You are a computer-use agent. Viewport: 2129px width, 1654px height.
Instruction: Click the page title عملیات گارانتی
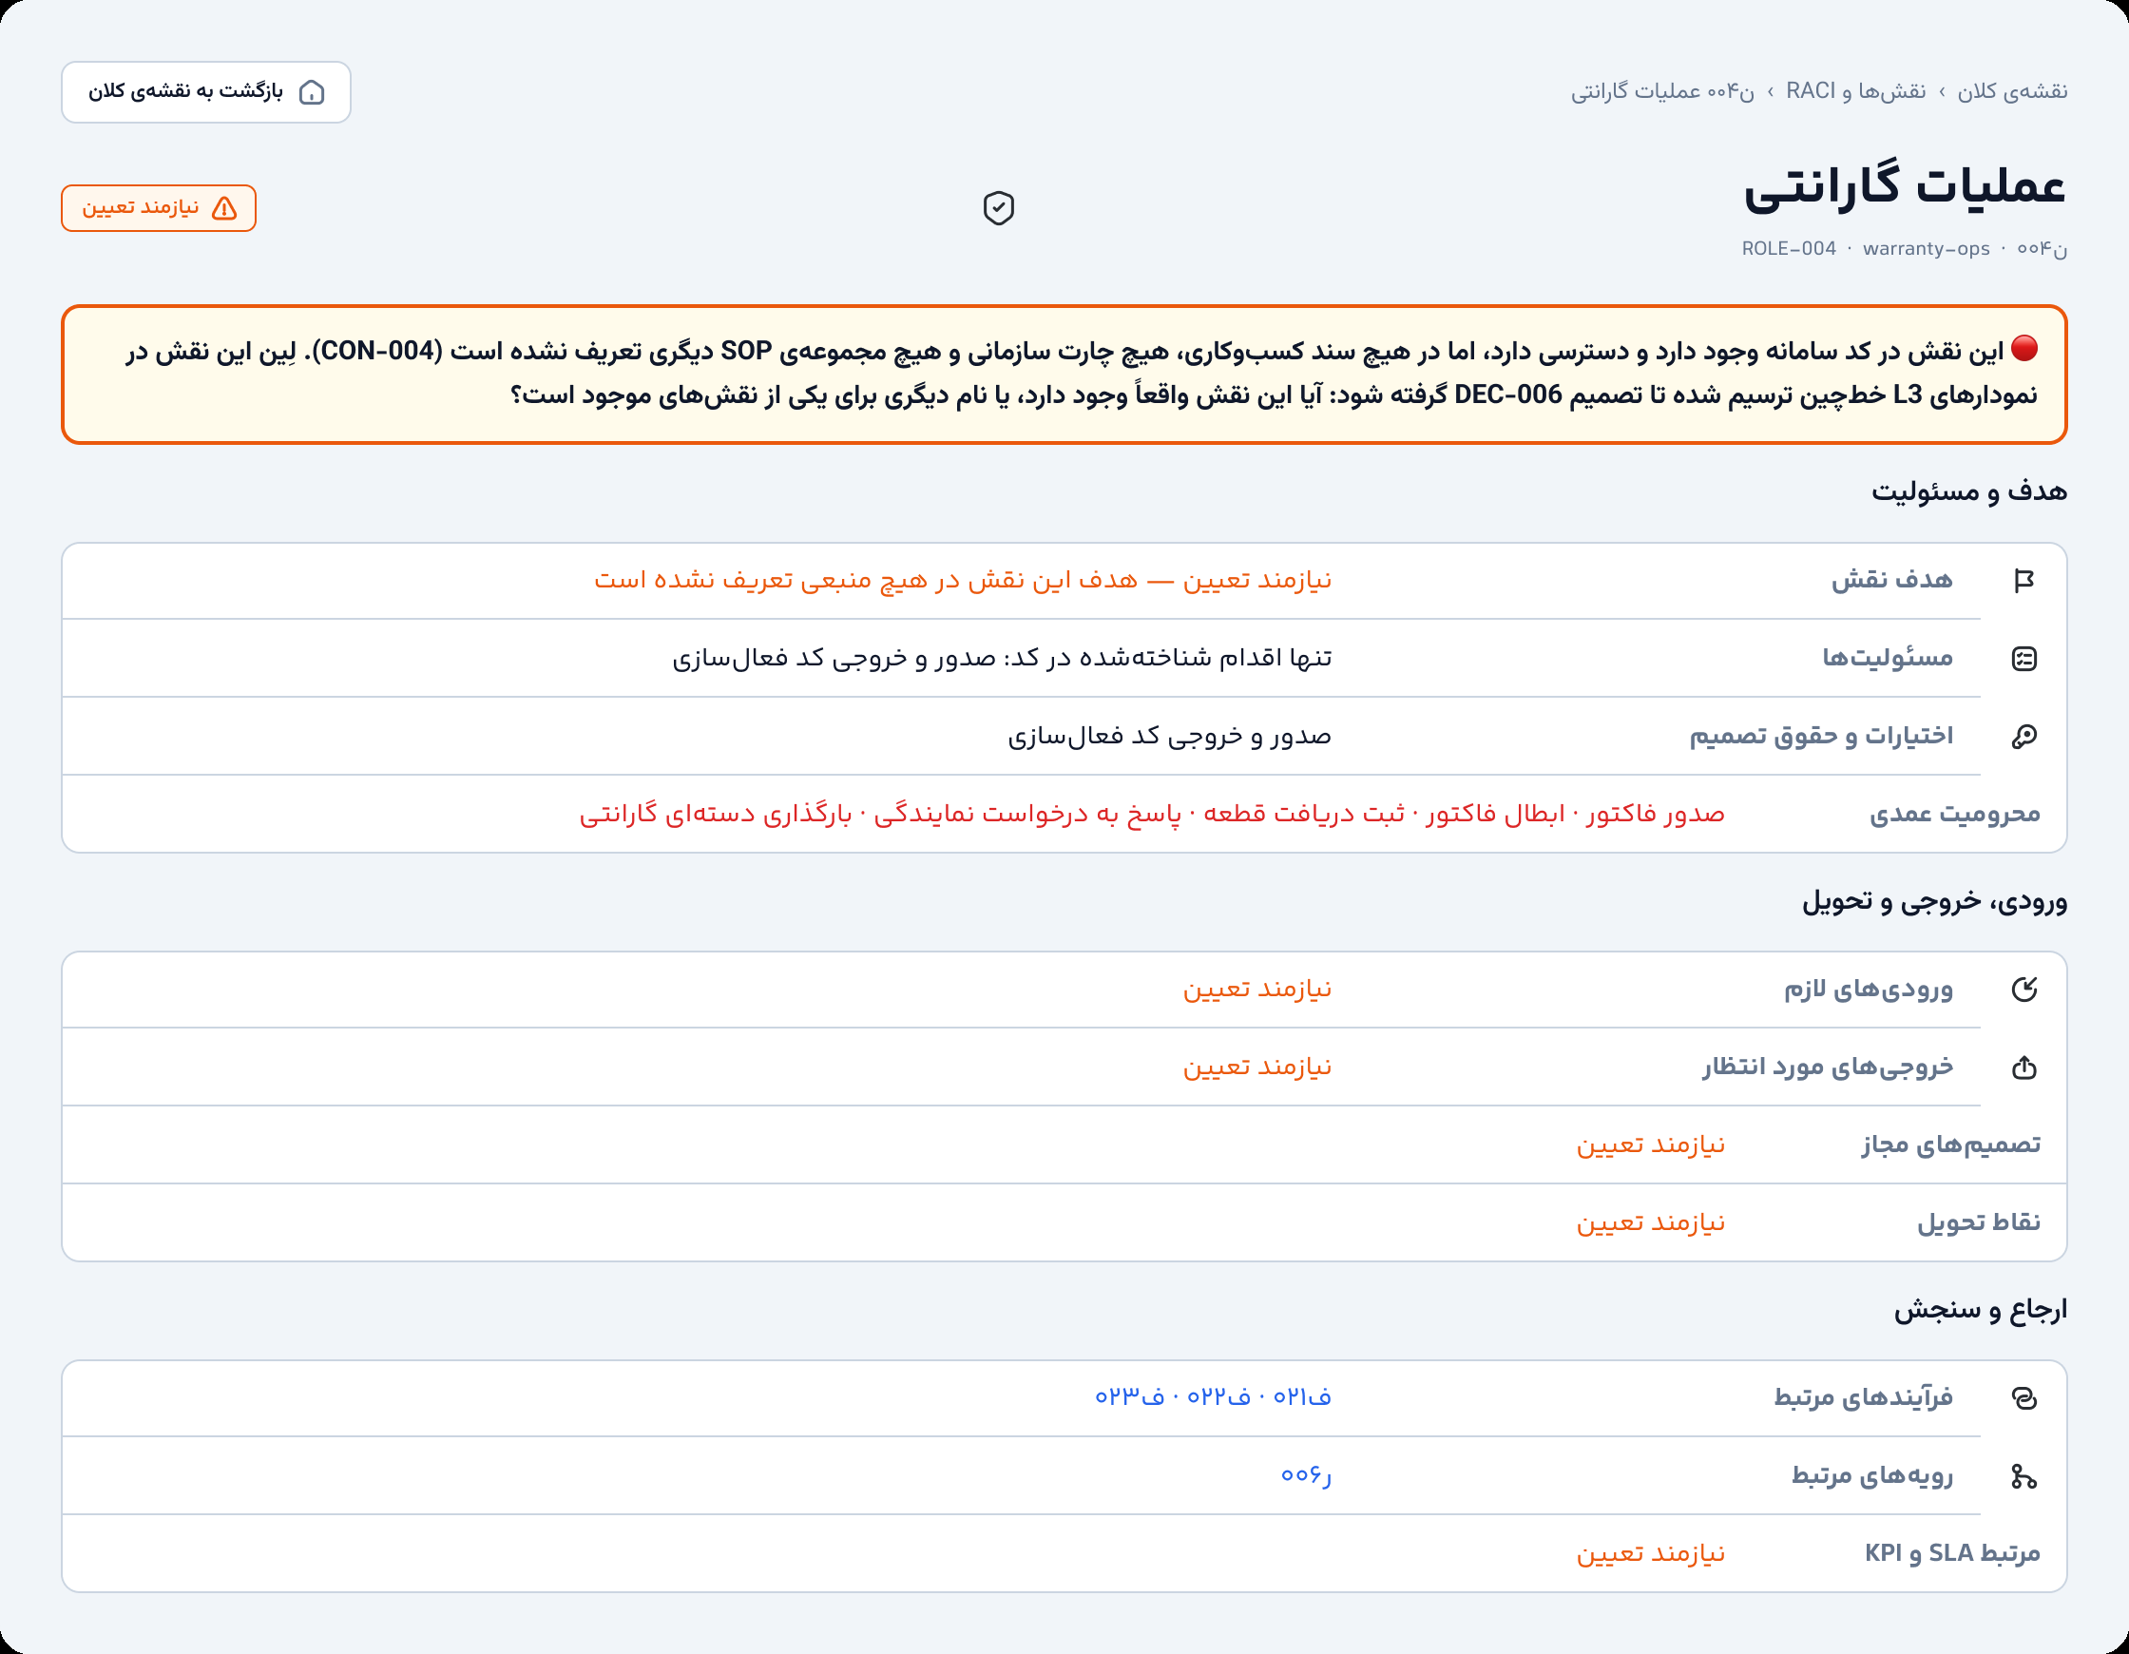1905,186
